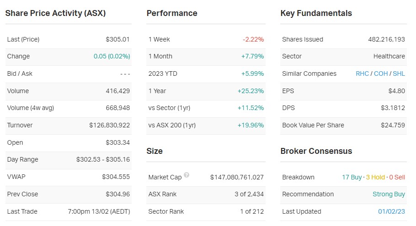This screenshot has width=416, height=226.
Task: Click the Last (Price) value $305.01
Action: (117, 39)
